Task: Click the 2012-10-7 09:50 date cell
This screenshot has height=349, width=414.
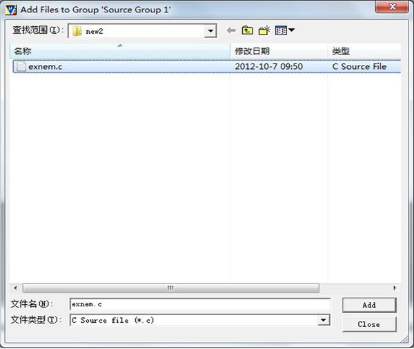Action: 269,66
